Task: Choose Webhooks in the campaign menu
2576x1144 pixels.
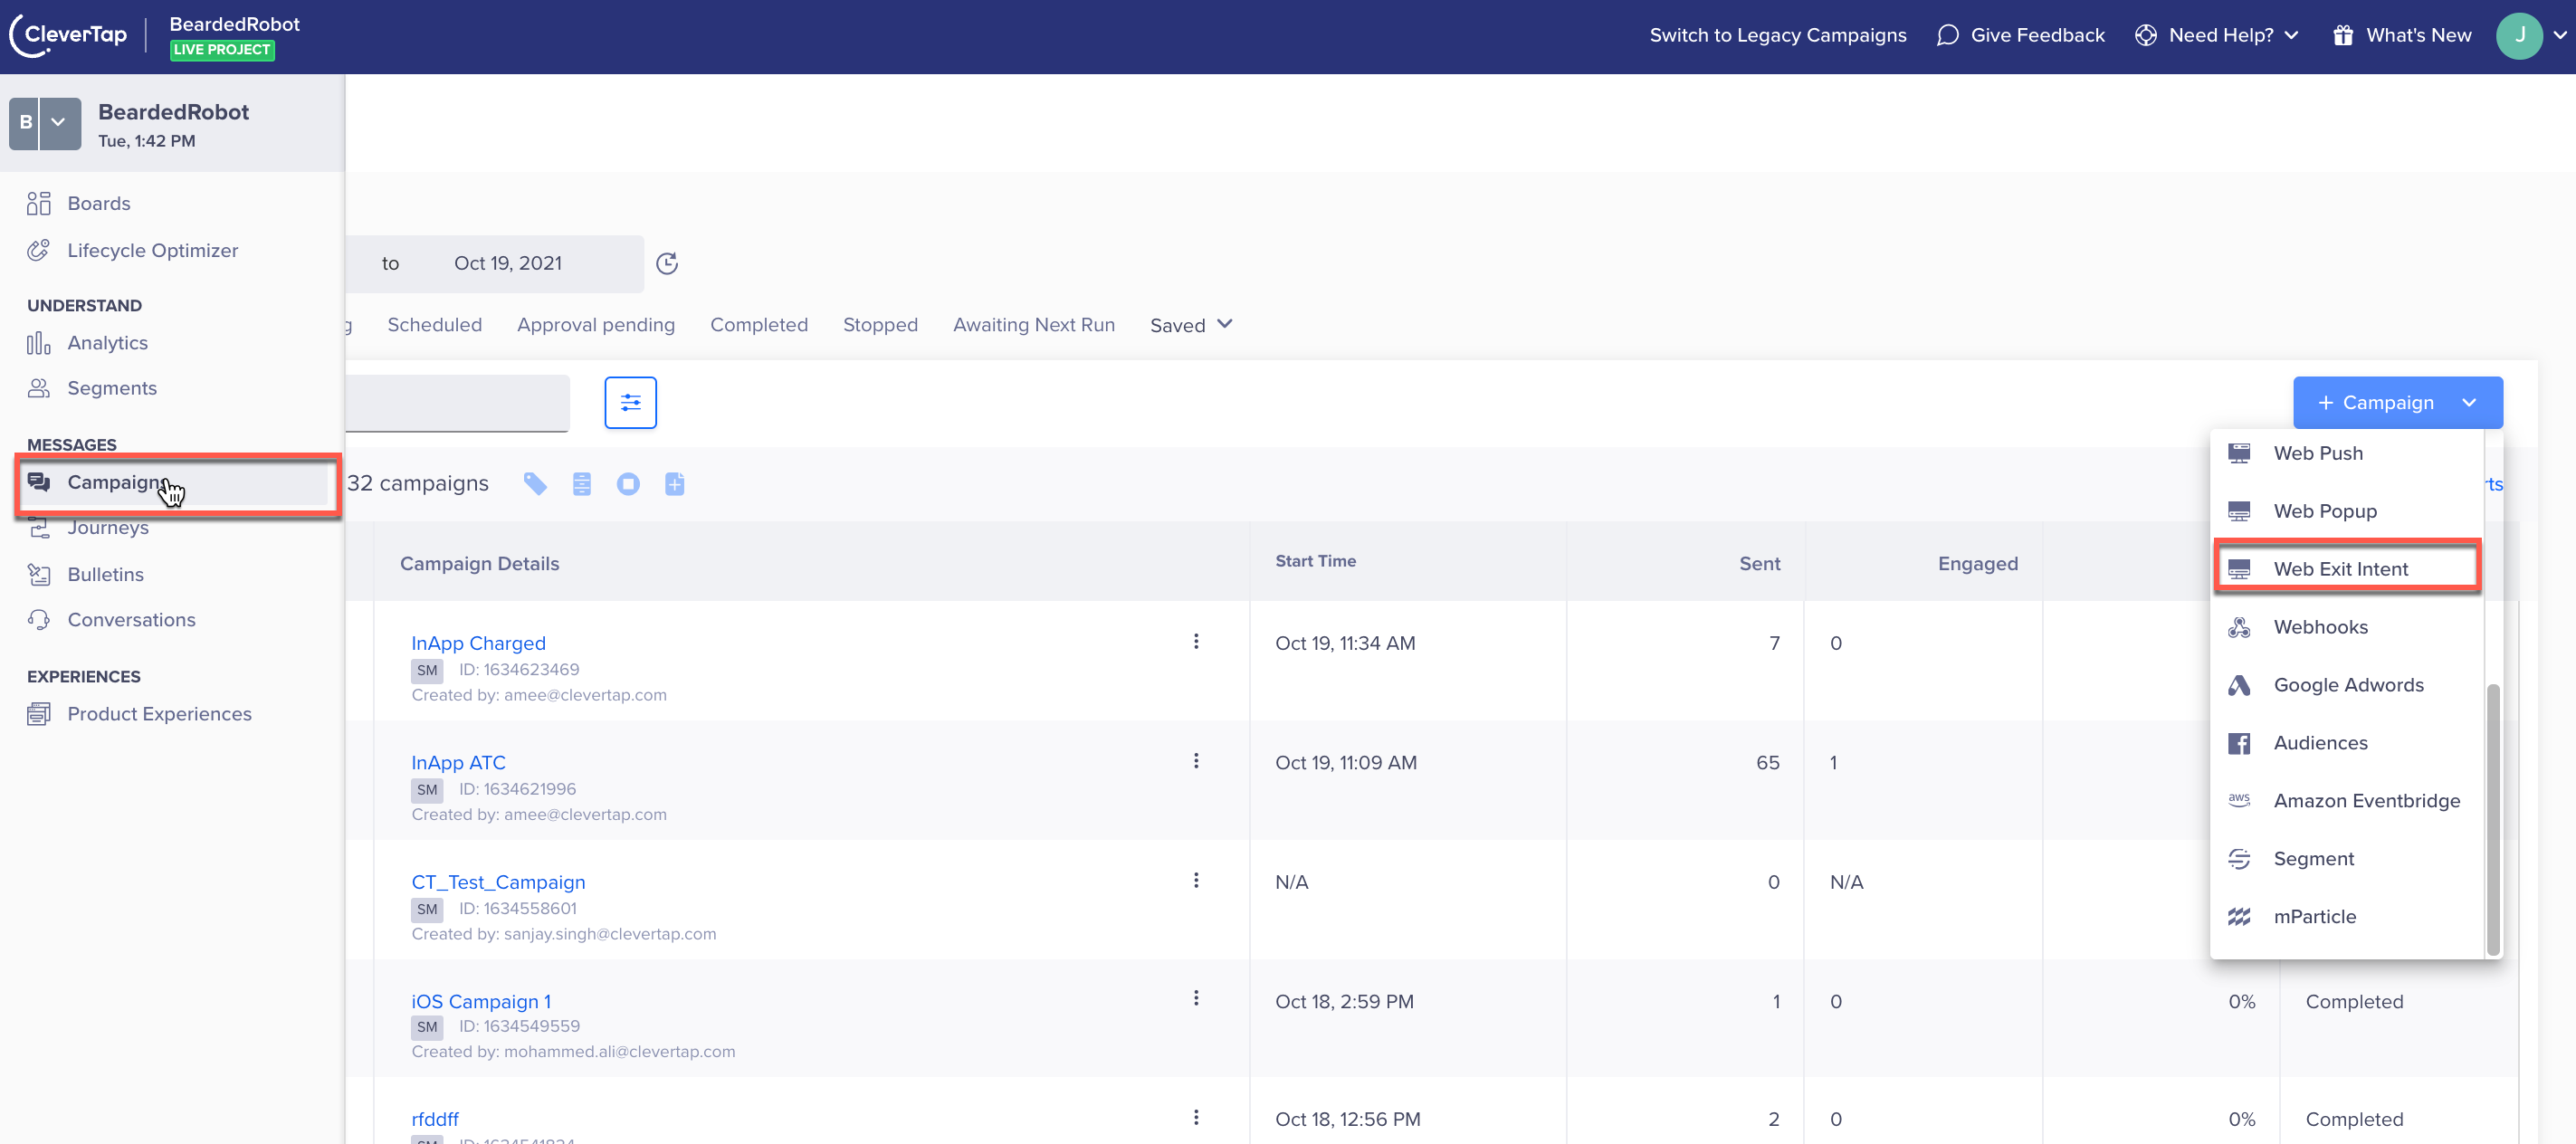Action: coord(2320,627)
